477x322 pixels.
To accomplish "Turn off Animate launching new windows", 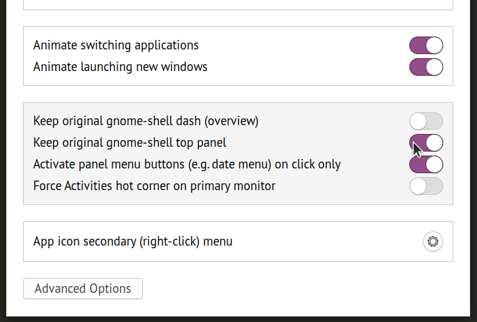I will click(x=426, y=67).
